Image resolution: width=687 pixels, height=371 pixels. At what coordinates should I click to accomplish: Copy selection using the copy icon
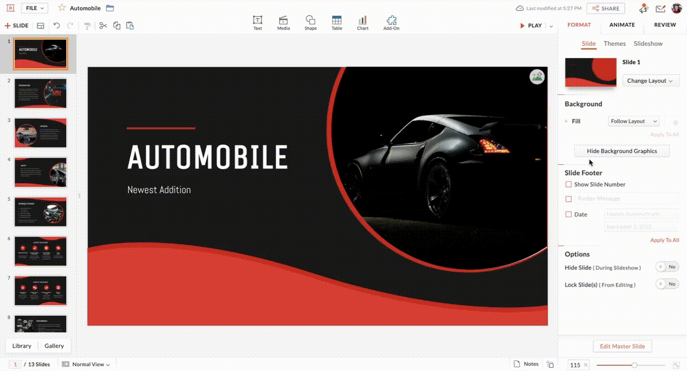pos(116,26)
